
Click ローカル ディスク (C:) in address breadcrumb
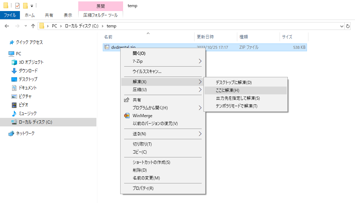tap(82, 26)
